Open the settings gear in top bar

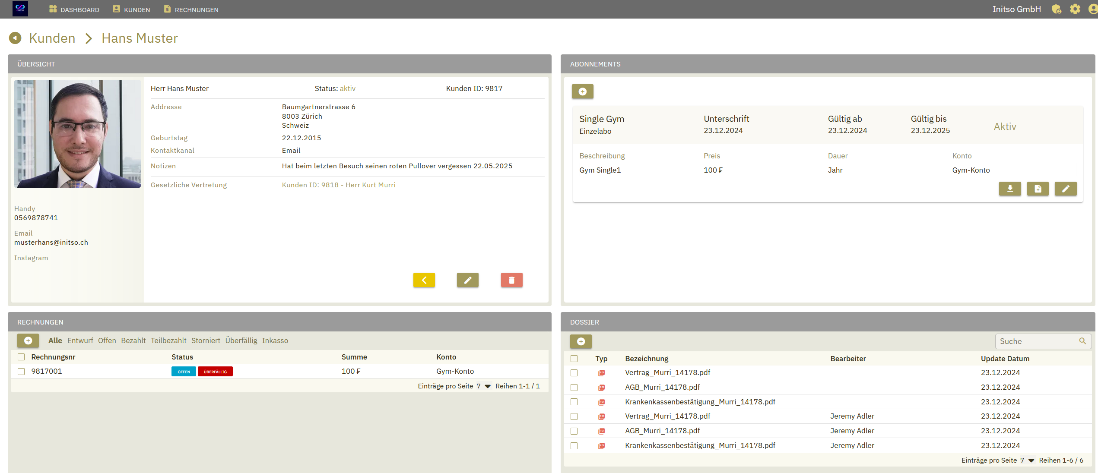pos(1074,9)
